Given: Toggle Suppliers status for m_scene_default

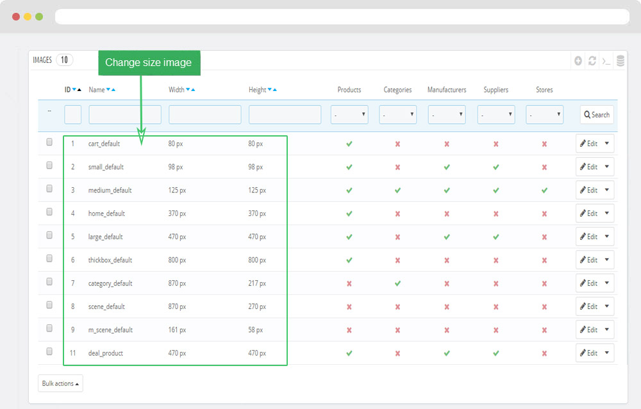Looking at the screenshot, I should point(496,330).
